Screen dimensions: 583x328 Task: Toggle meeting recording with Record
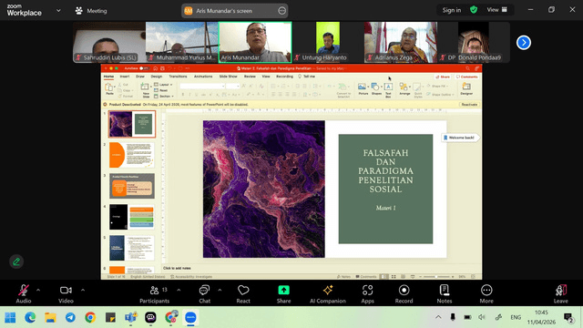[x=404, y=293]
